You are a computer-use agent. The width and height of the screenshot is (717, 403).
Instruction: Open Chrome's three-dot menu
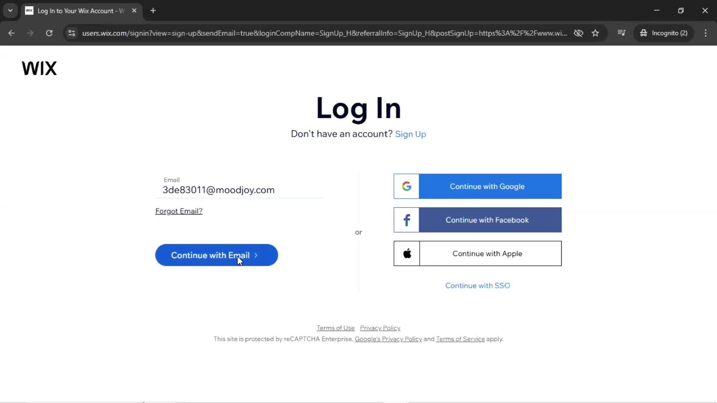click(x=705, y=33)
